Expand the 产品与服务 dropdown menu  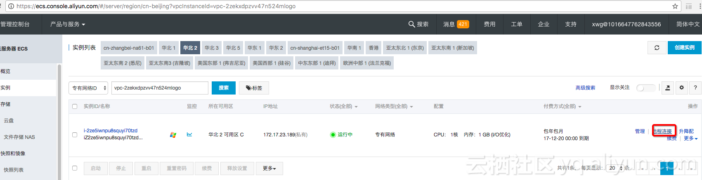tap(68, 24)
